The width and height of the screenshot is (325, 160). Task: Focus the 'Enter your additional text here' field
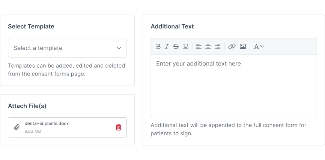point(234,86)
